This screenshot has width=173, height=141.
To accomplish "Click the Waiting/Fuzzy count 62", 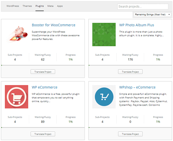I will coord(43,59).
